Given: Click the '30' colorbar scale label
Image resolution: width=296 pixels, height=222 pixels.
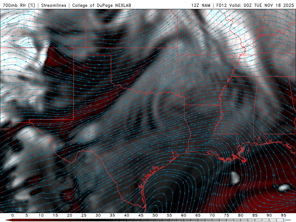Looking at the screenshot, I should click(98, 215).
